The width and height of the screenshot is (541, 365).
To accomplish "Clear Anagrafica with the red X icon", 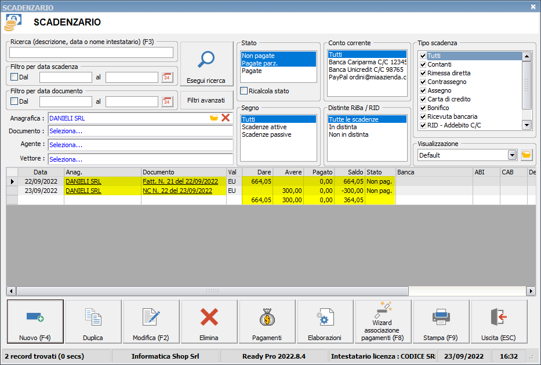I will [226, 118].
